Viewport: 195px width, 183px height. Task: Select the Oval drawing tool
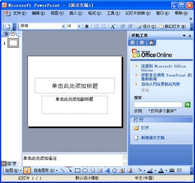[85, 171]
